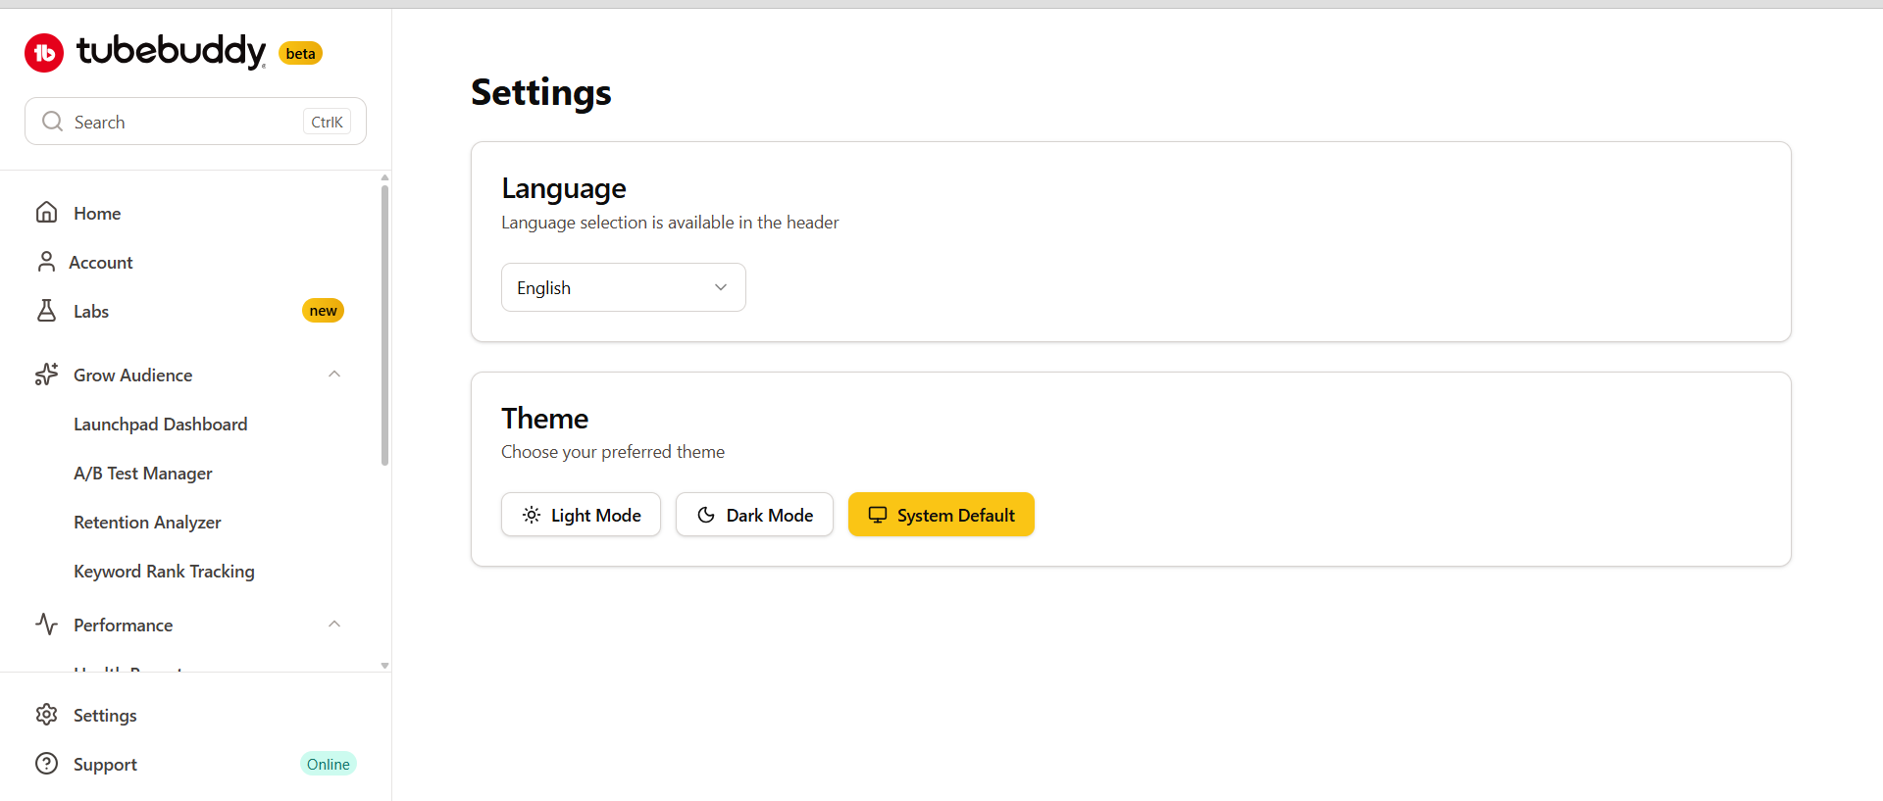
Task: Click the Support question mark icon
Action: pyautogui.click(x=46, y=764)
